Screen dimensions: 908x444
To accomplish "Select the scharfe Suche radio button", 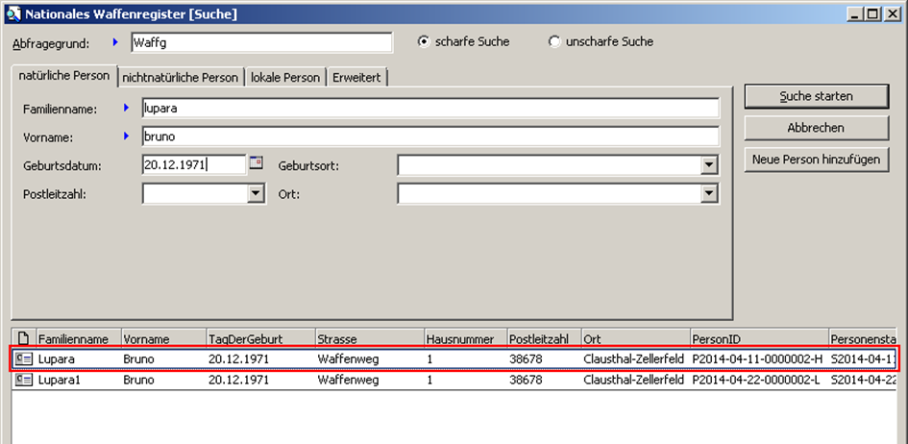I will pos(423,42).
